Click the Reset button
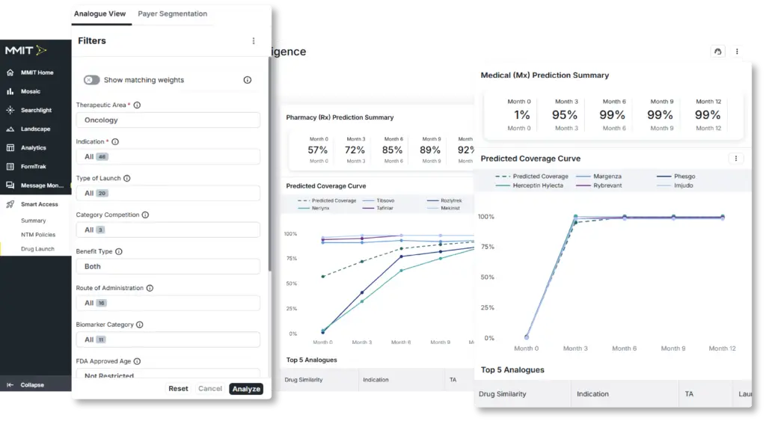 (x=178, y=389)
